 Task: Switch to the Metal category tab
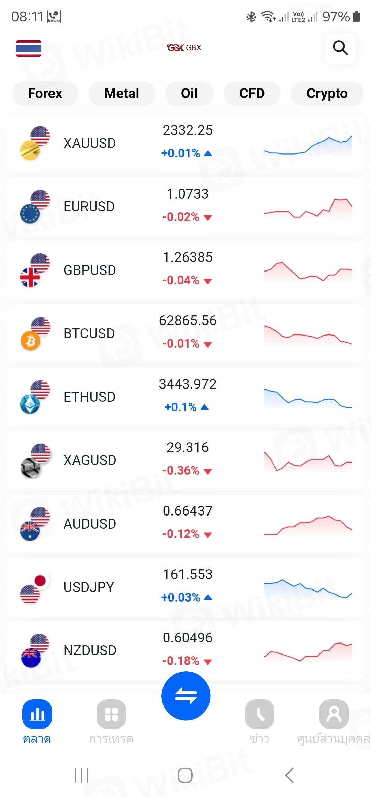pos(122,94)
